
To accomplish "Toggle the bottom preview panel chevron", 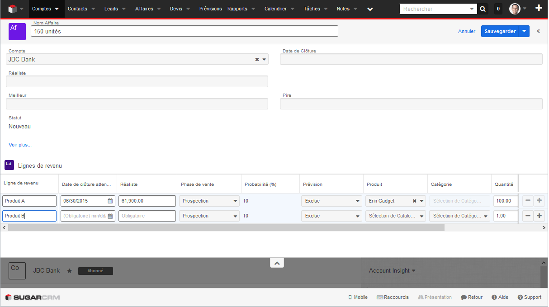I will (x=277, y=263).
